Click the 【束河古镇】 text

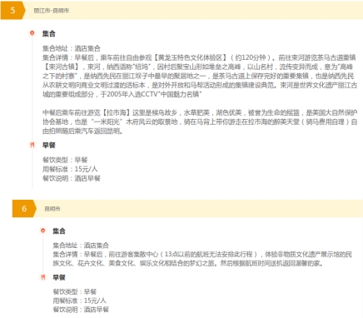[62, 67]
